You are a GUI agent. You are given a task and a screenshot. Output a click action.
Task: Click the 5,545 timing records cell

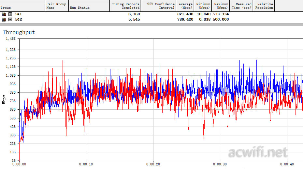pos(132,20)
